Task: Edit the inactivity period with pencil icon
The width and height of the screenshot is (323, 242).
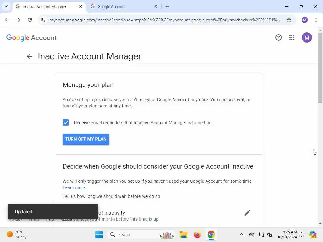Action: [x=247, y=213]
